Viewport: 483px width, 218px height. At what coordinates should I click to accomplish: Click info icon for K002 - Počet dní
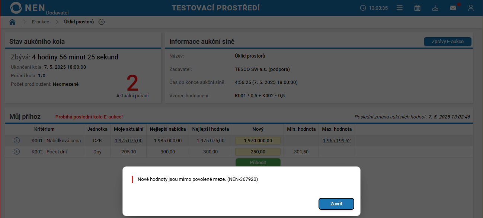point(17,152)
